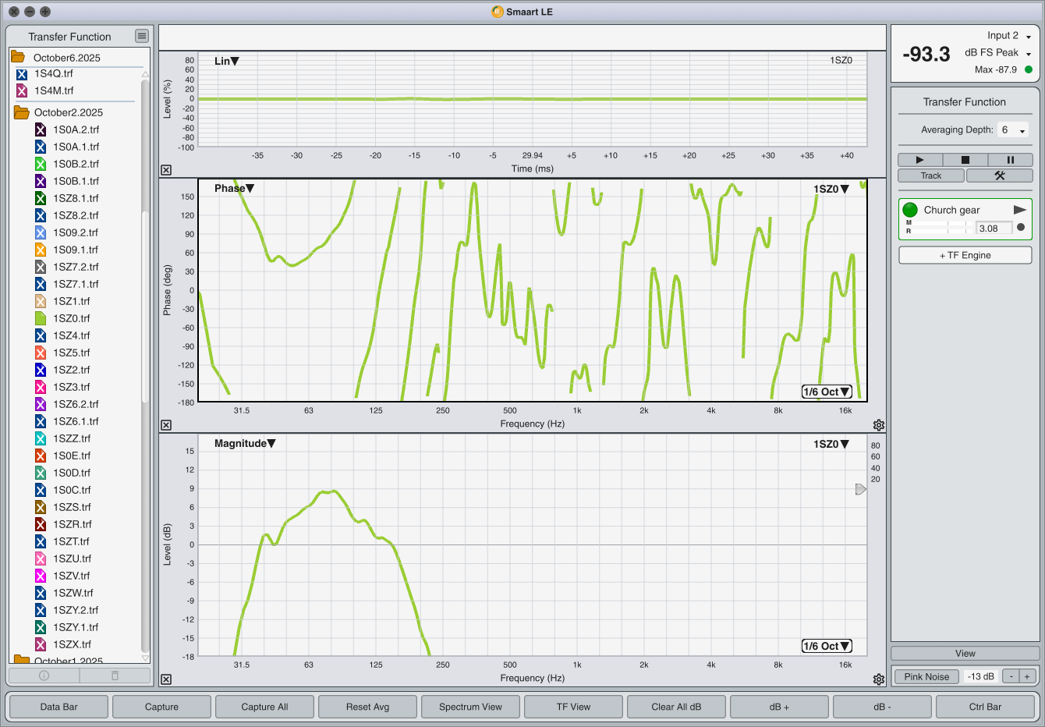Open the Phase graph gear settings
This screenshot has width=1045, height=727.
[x=879, y=425]
